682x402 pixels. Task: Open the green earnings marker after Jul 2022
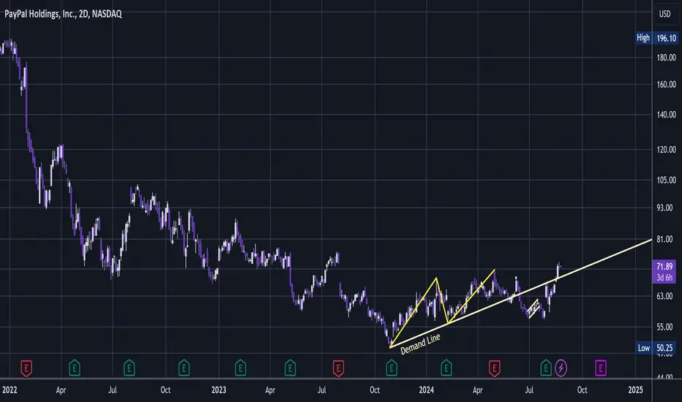(130, 368)
